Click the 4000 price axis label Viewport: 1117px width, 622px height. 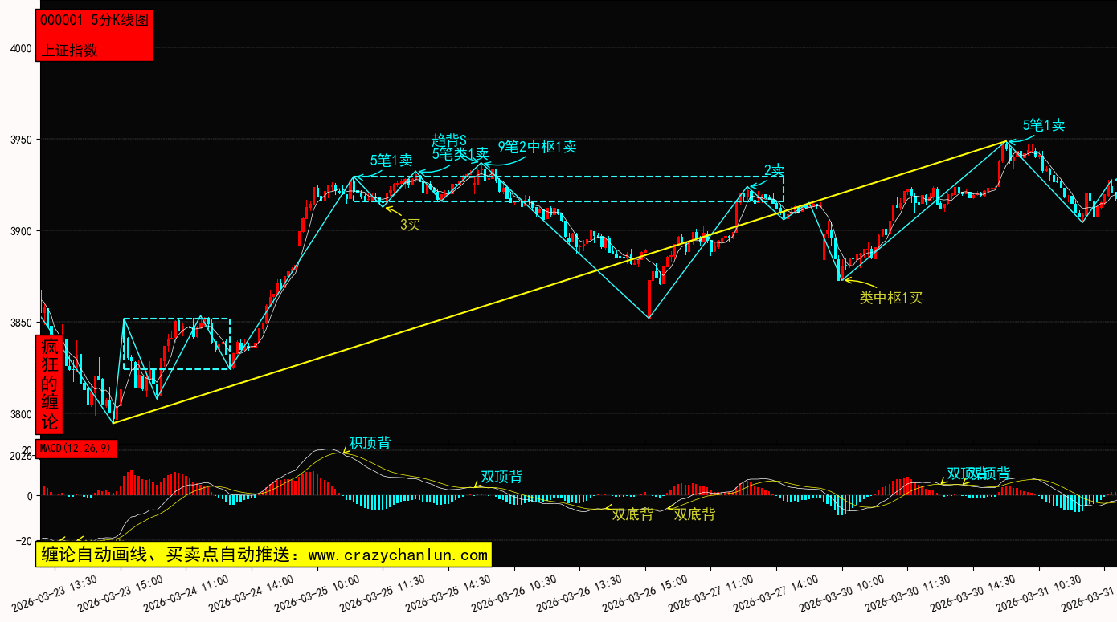(21, 48)
